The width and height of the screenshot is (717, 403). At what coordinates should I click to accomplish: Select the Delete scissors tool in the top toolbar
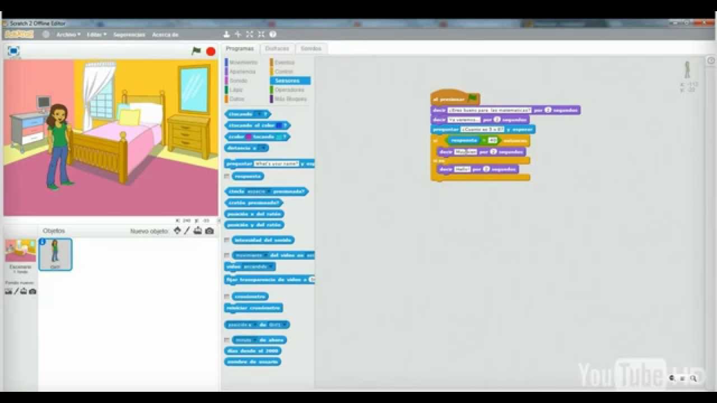(238, 35)
